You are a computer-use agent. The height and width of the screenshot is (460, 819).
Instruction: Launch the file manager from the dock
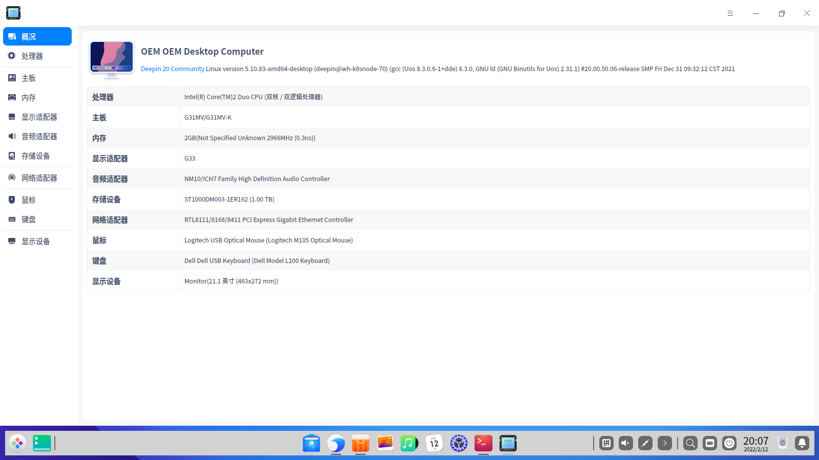[311, 443]
